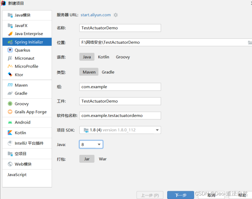
Task: Click the IntelliJ logo in title bar
Action: click(3, 3)
